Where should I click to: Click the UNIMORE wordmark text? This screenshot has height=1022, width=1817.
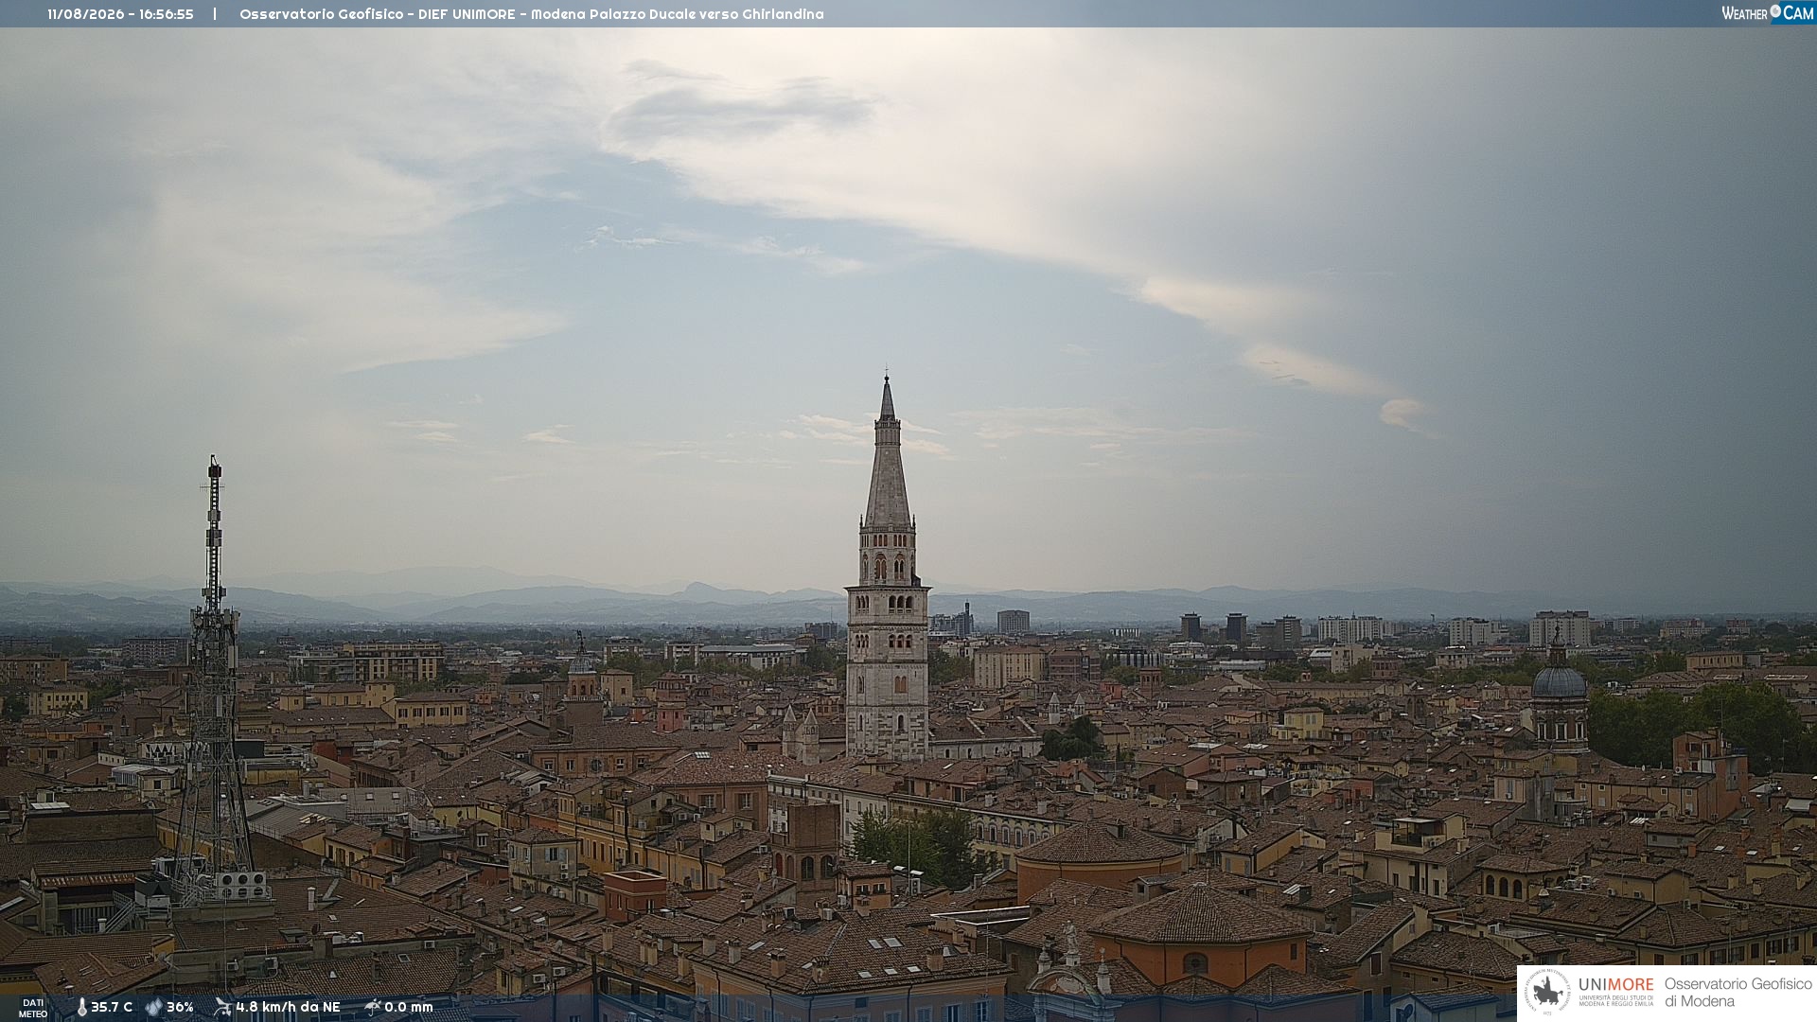(x=1615, y=985)
